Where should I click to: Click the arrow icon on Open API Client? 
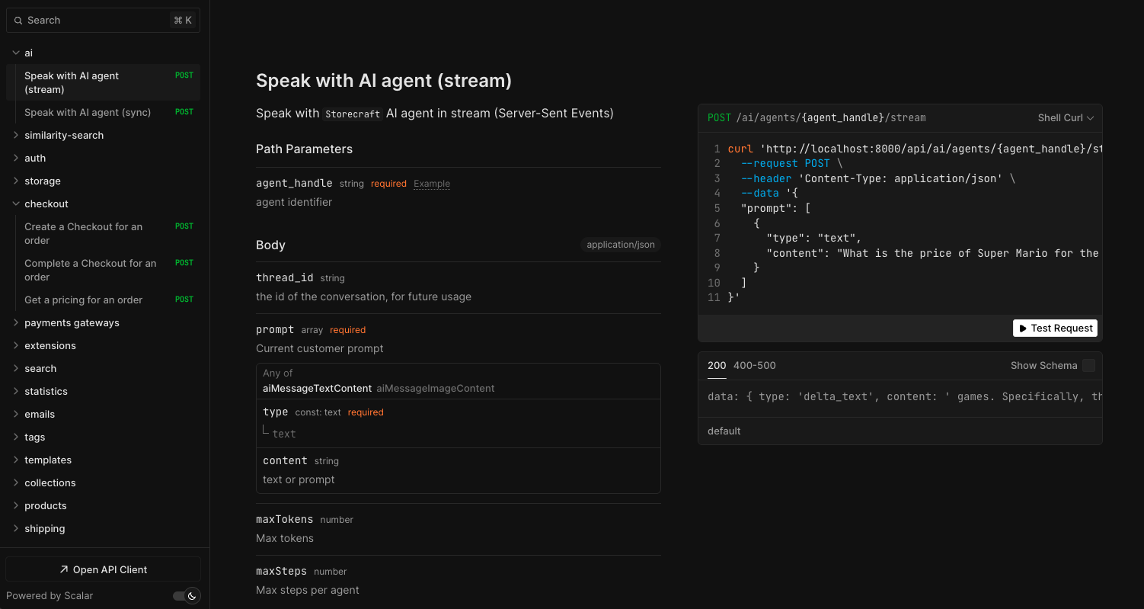[64, 569]
